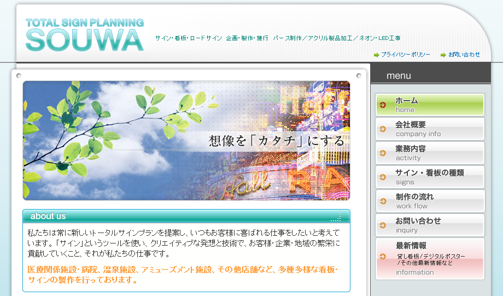Click the orange arrow icon next to 業務内容

click(383, 153)
